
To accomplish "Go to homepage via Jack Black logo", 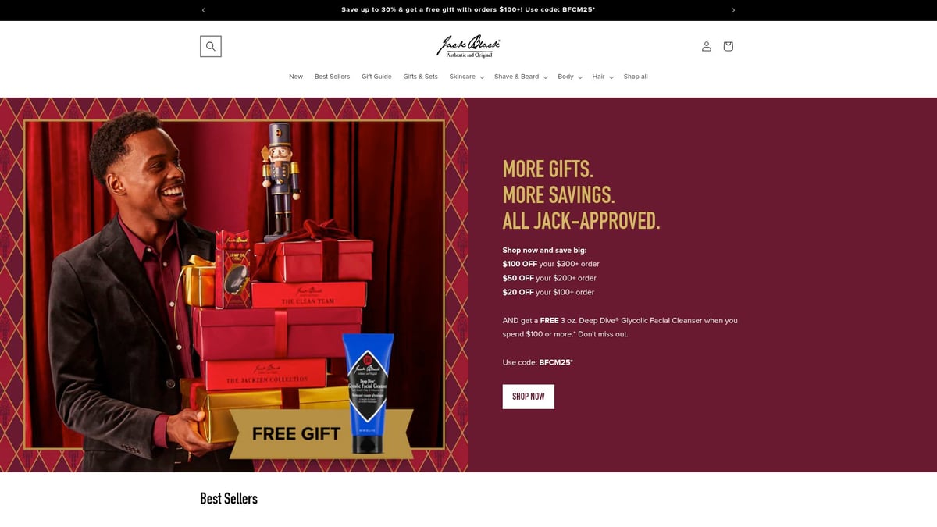I will pyautogui.click(x=468, y=46).
